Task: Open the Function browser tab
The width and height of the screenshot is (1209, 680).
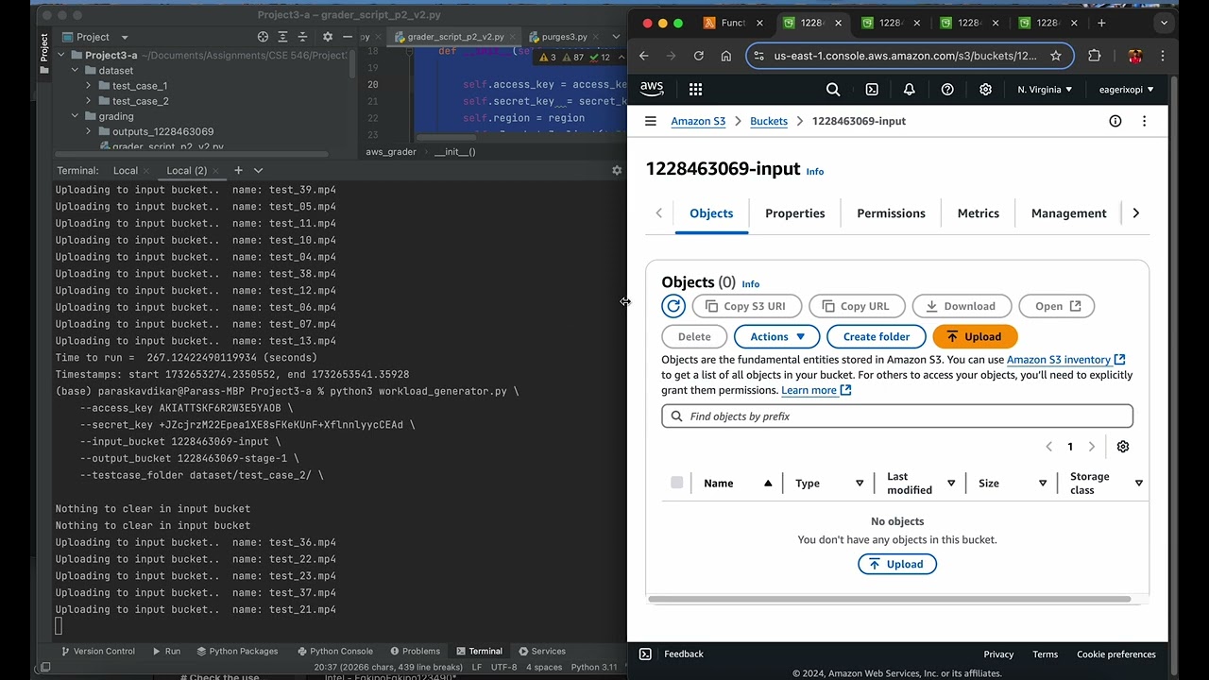Action: [x=733, y=23]
